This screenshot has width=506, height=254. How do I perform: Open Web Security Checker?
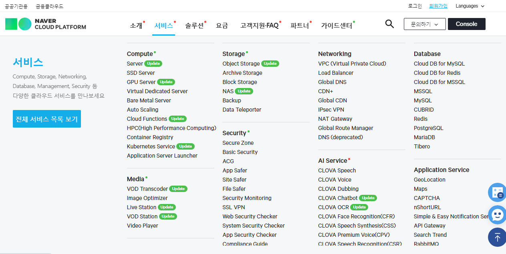[x=250, y=216]
